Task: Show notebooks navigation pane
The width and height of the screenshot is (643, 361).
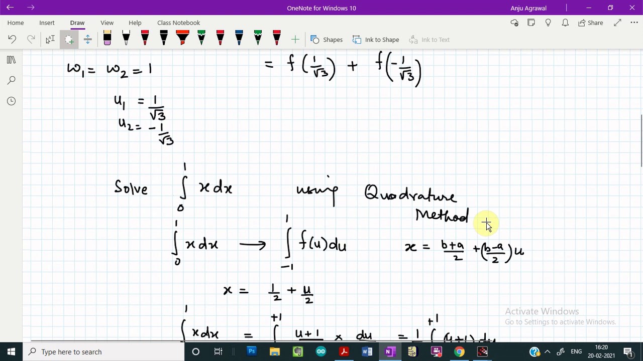Action: pos(11,60)
